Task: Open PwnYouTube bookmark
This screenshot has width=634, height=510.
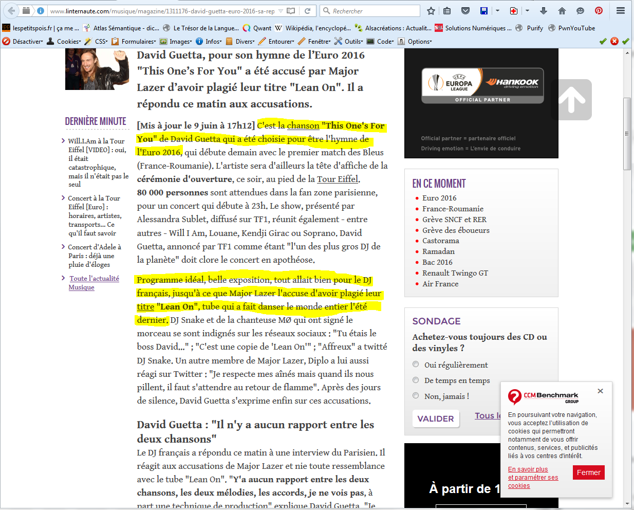Action: click(x=571, y=28)
